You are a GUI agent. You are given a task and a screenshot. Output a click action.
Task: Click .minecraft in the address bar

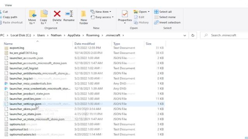(x=113, y=35)
